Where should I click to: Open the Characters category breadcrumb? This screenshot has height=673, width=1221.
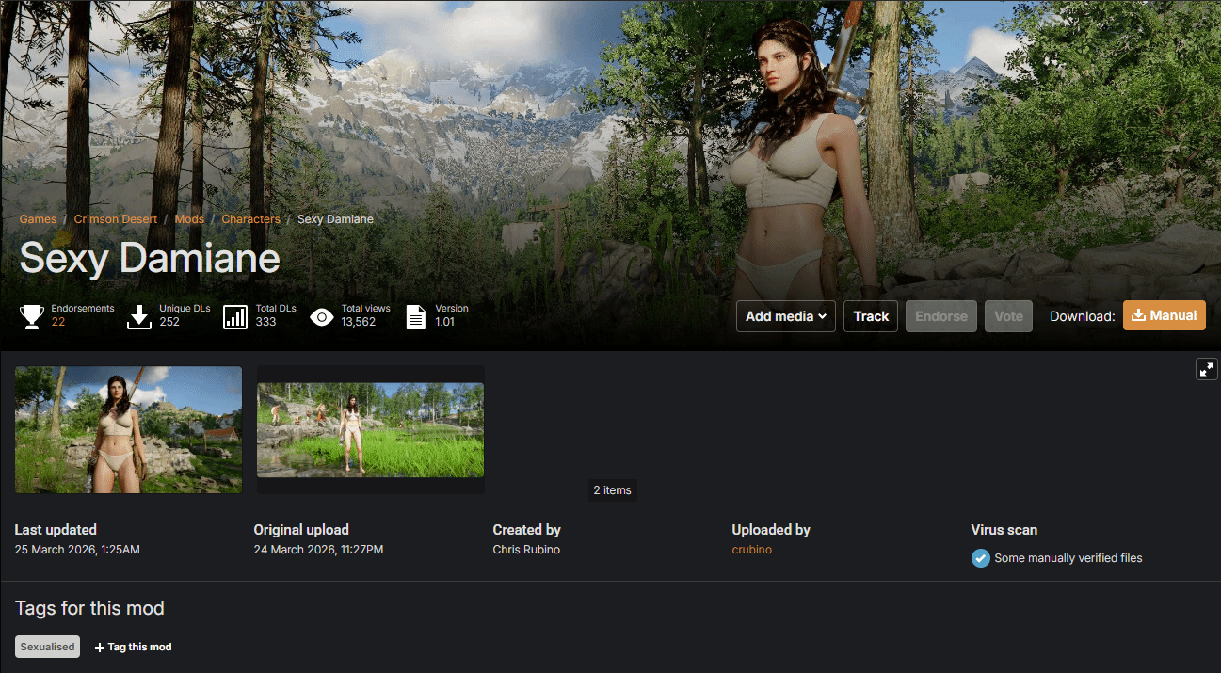click(x=250, y=219)
